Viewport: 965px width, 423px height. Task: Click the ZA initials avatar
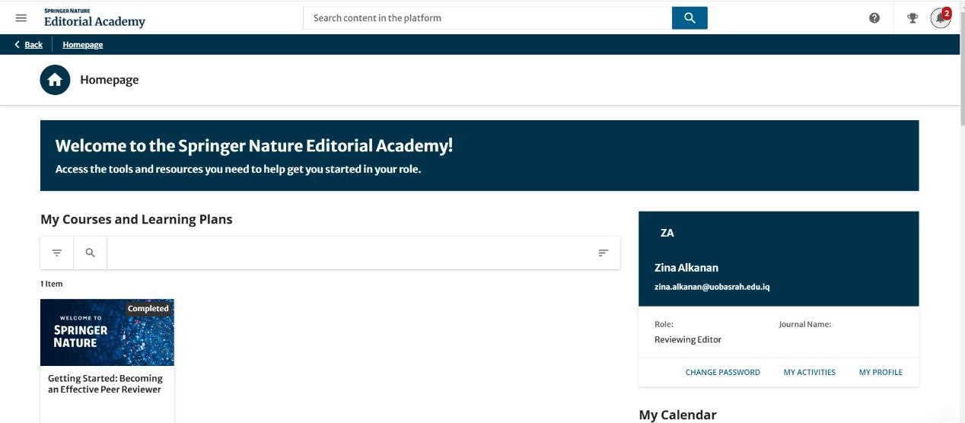click(667, 233)
